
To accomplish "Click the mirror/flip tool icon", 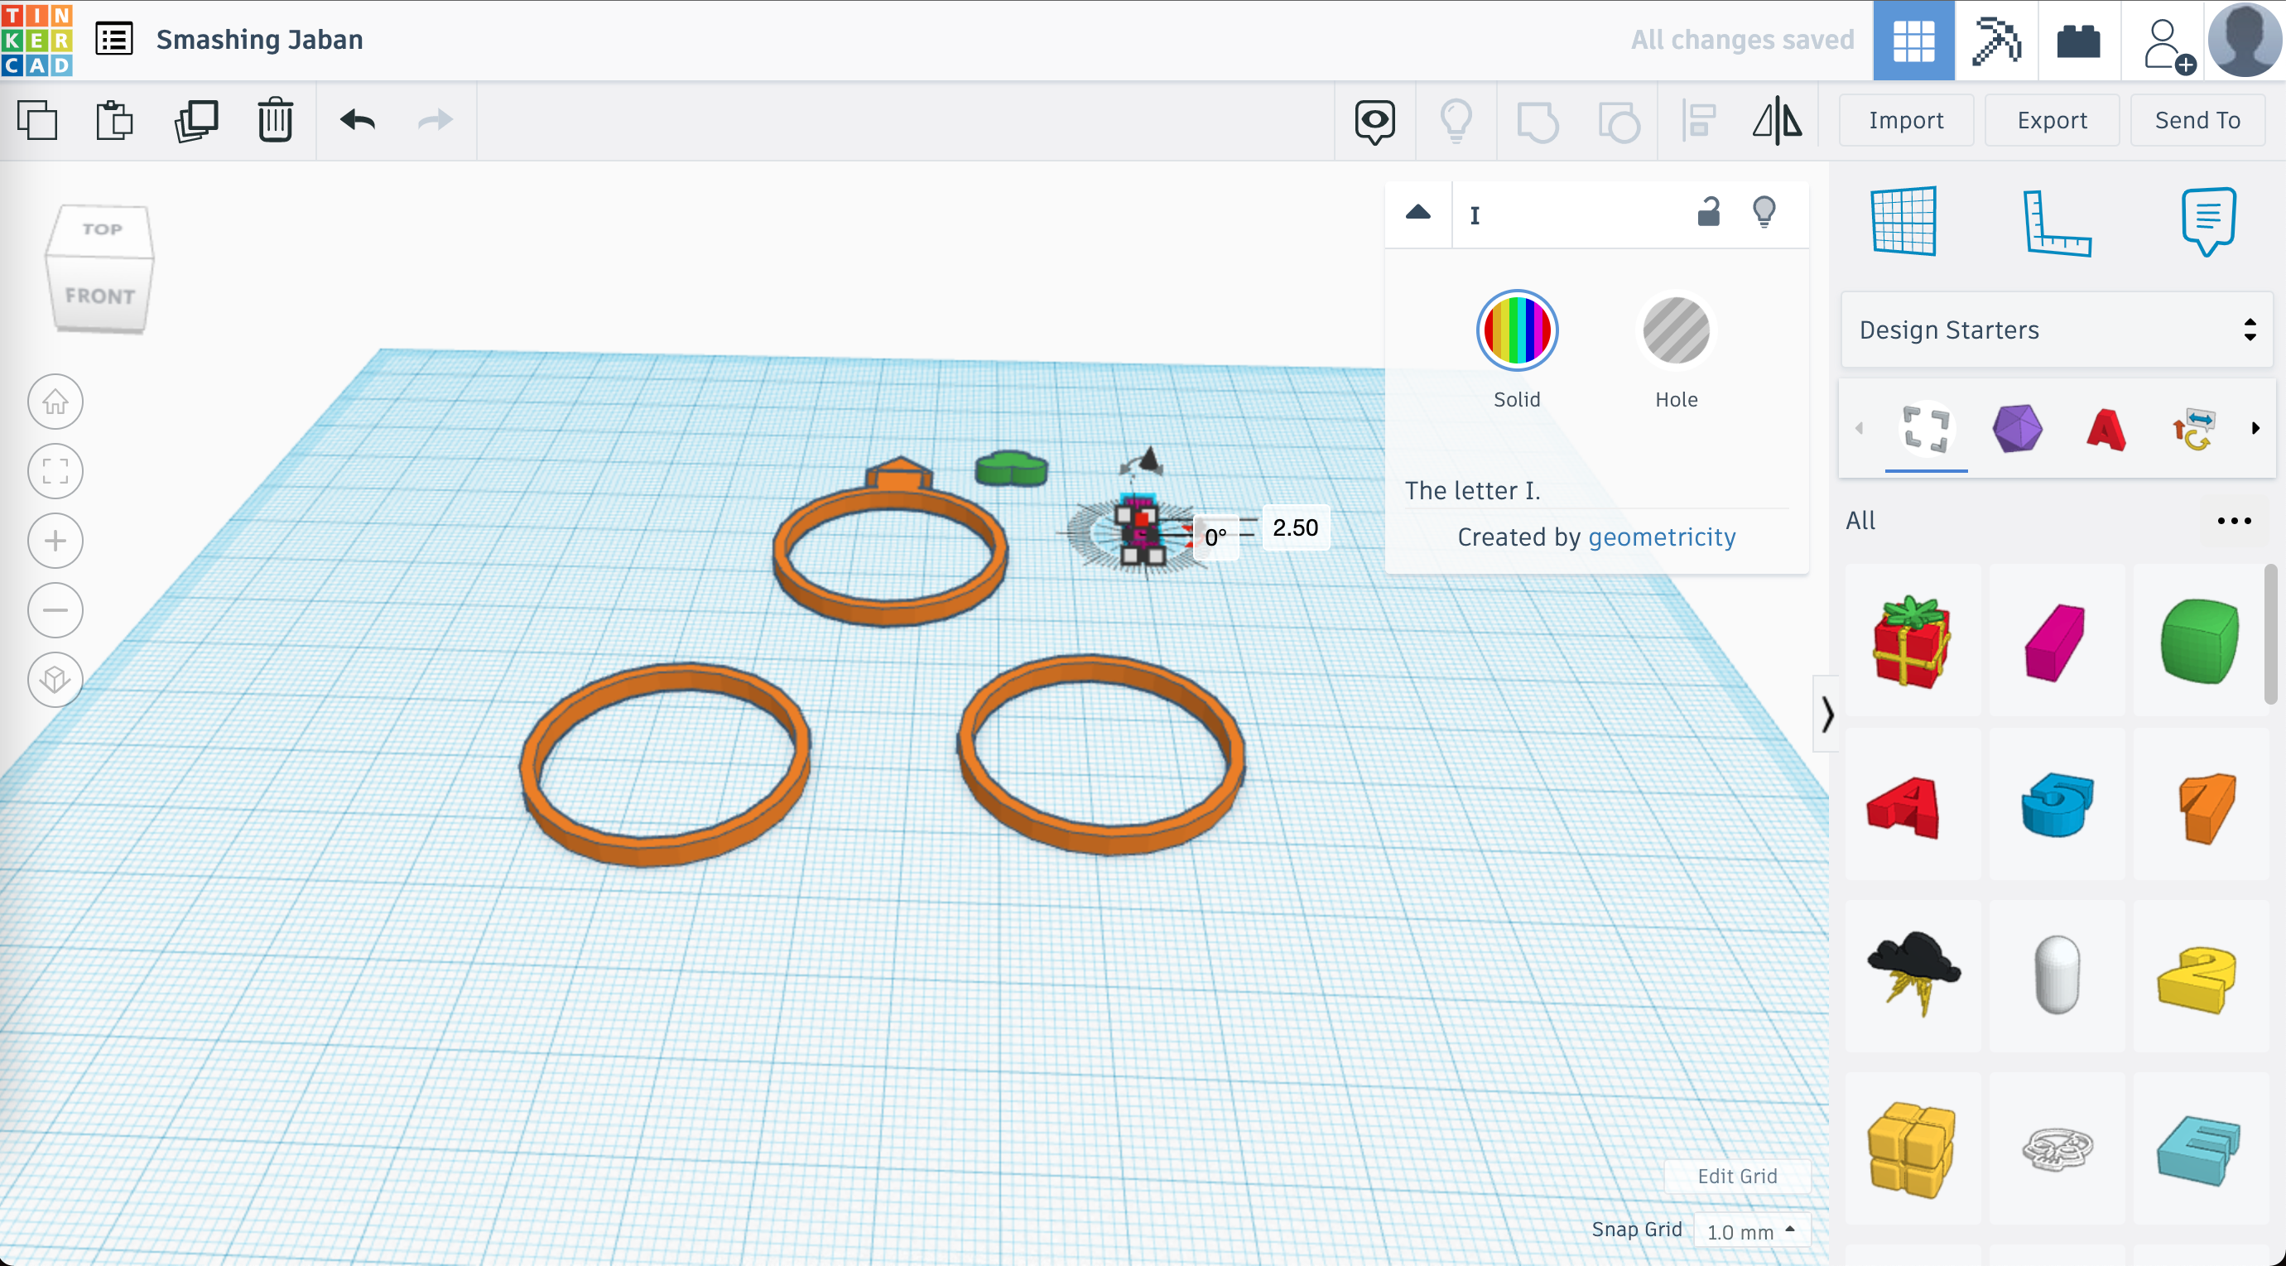I will point(1777,120).
